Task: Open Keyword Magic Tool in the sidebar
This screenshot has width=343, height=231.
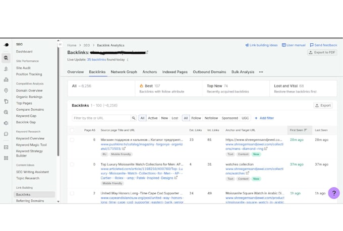Action: [31, 145]
